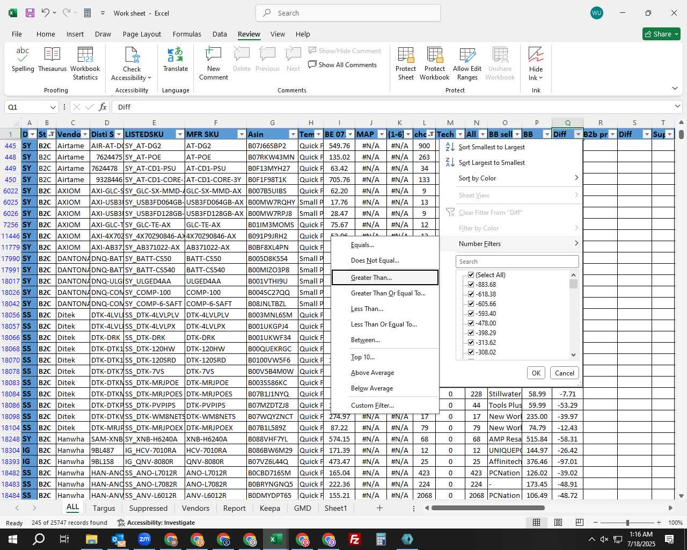Click the Insert Function fx icon
Viewport: 687px width, 550px height.
coord(103,107)
